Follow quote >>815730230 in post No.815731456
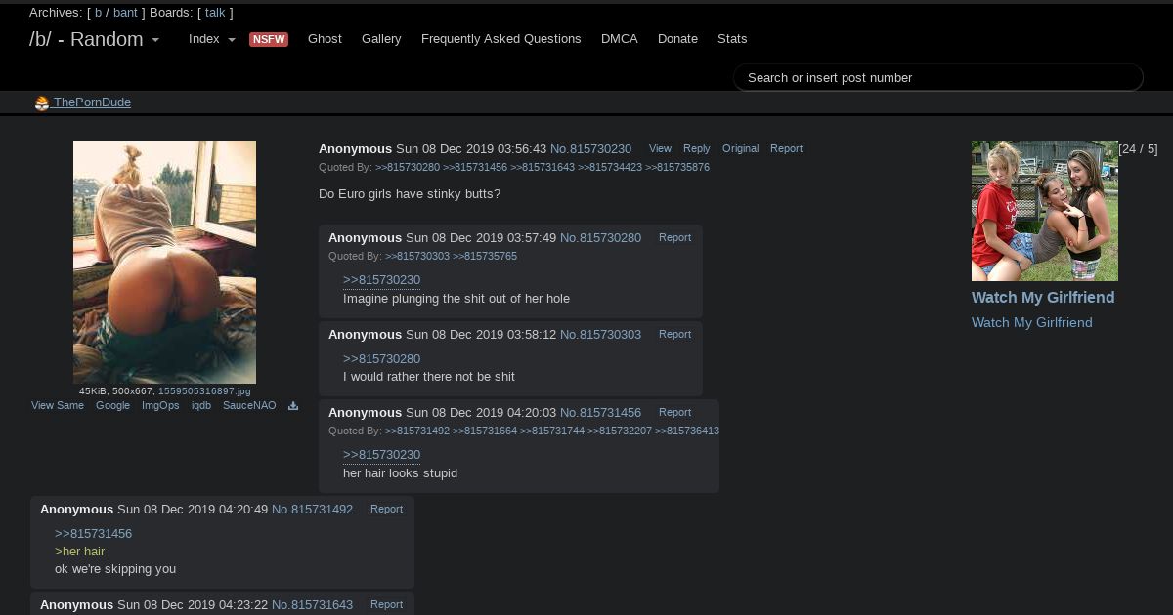1173x615 pixels. point(381,455)
